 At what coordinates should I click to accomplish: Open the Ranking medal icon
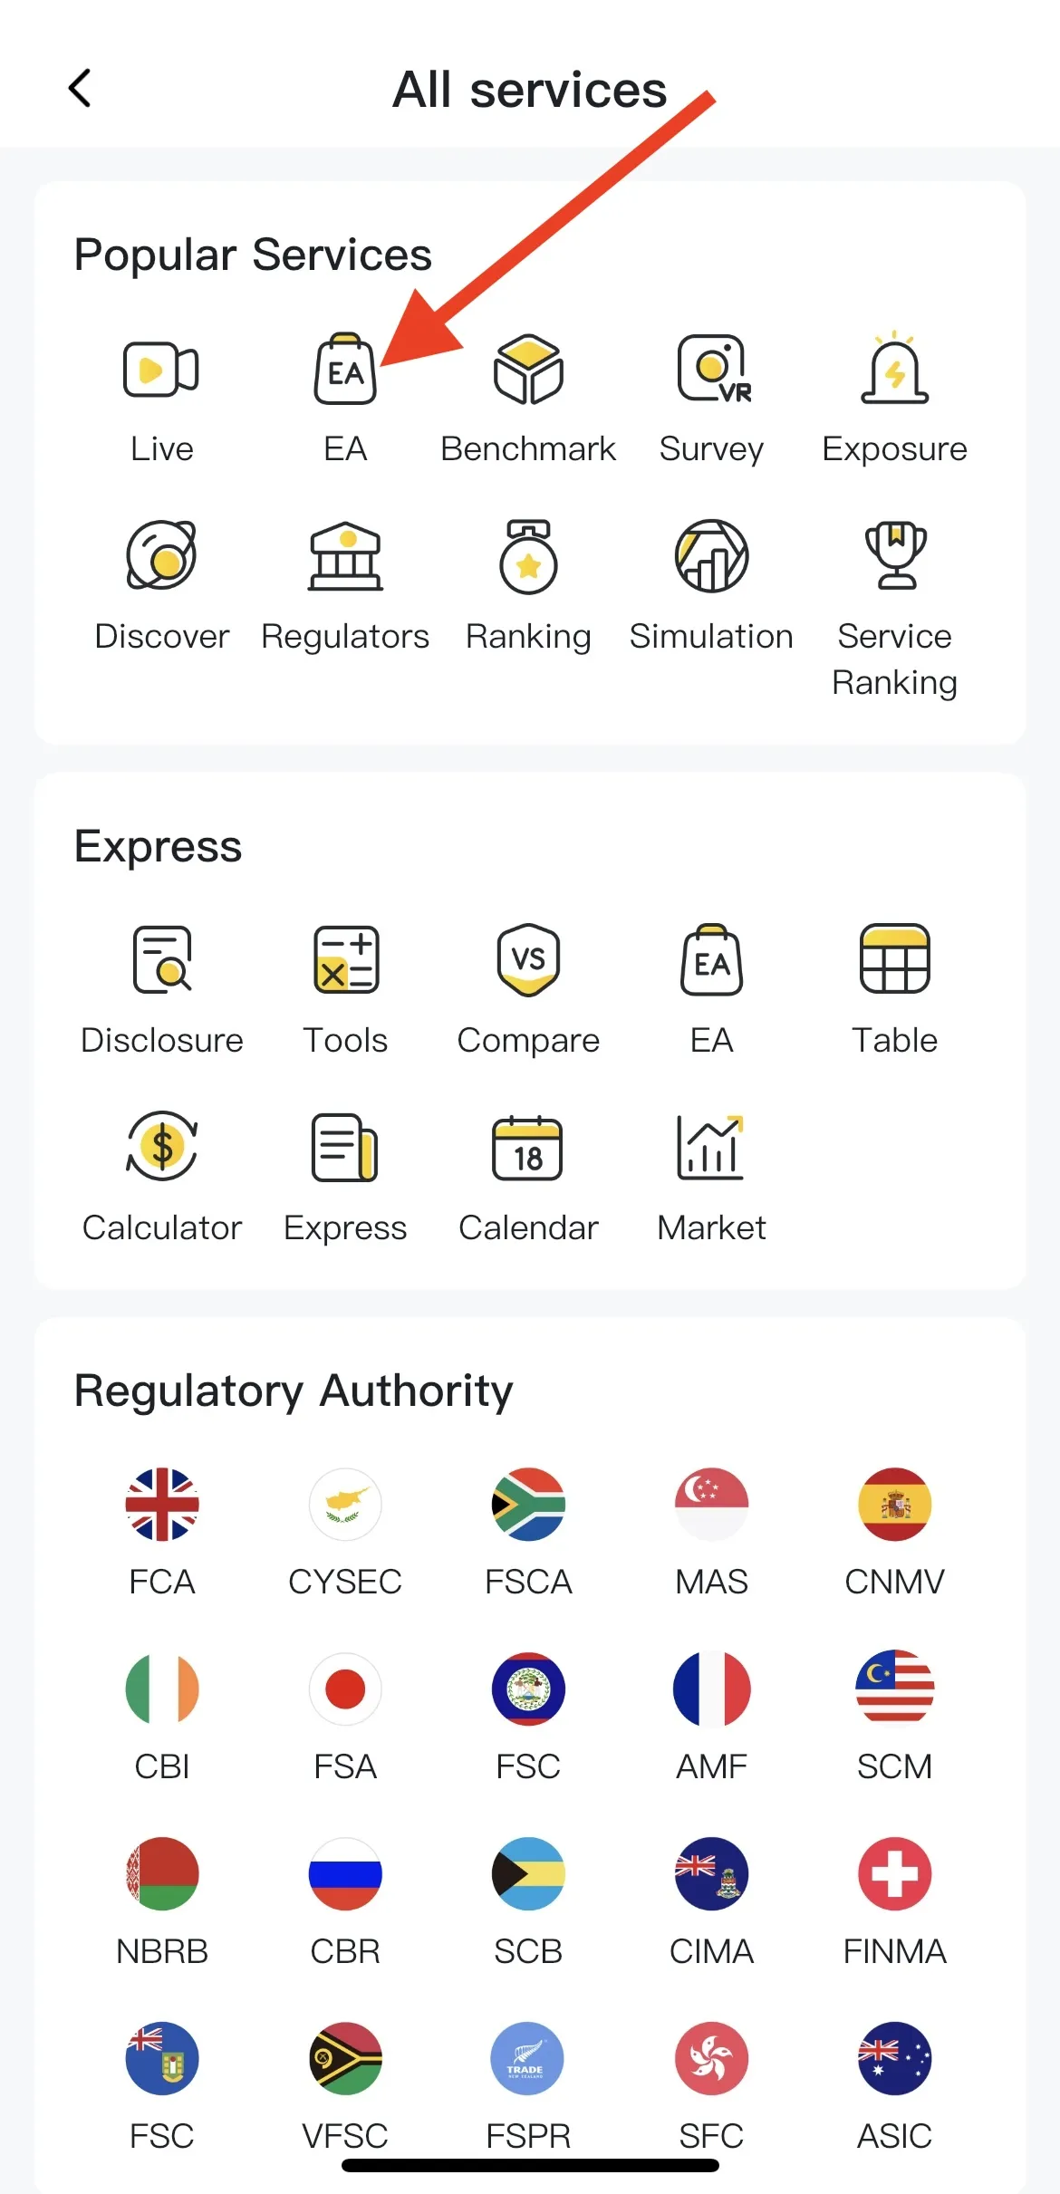point(528,556)
